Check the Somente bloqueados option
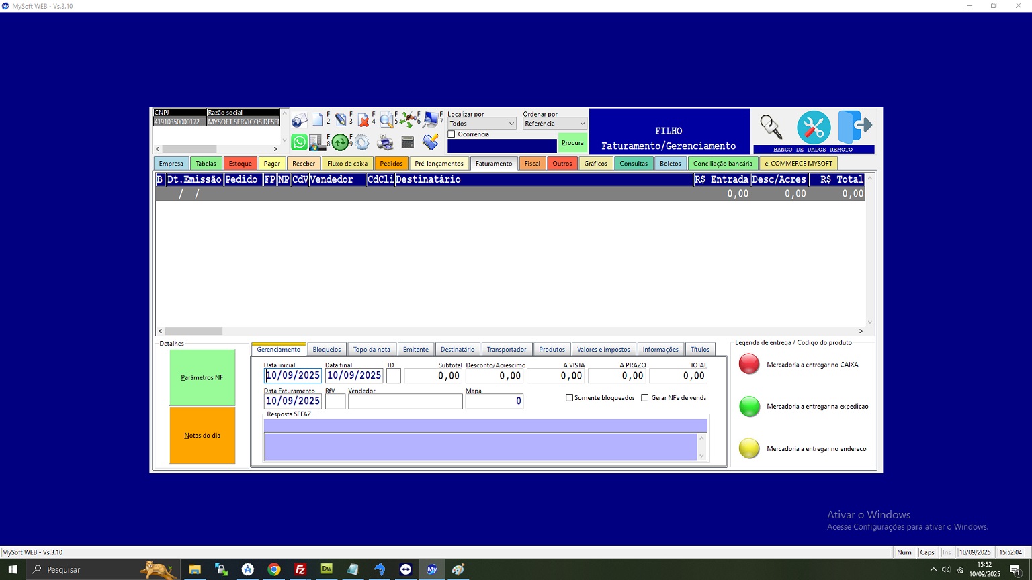 pos(568,397)
